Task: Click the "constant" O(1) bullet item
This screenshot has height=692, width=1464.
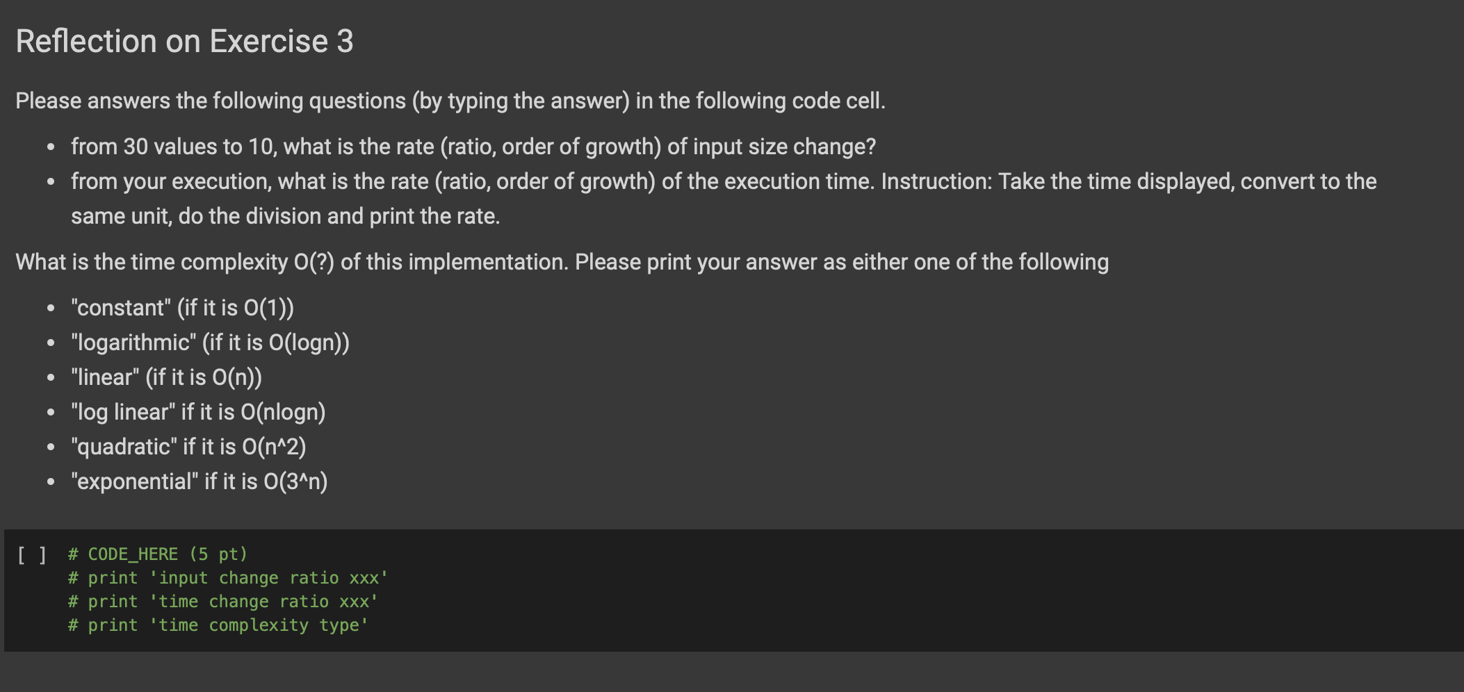Action: tap(182, 308)
